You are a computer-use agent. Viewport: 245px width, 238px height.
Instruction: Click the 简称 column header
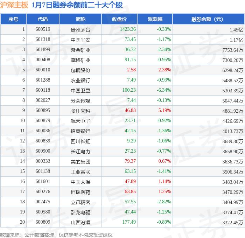click(80, 19)
